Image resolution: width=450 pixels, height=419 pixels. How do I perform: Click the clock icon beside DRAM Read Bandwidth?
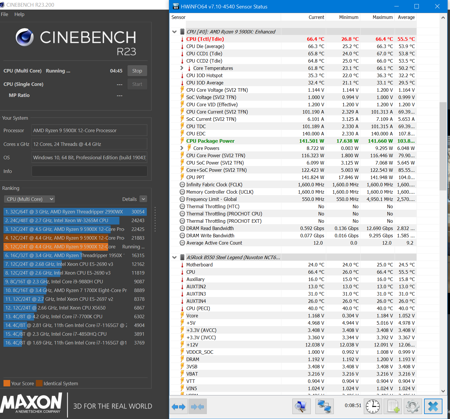(x=182, y=228)
